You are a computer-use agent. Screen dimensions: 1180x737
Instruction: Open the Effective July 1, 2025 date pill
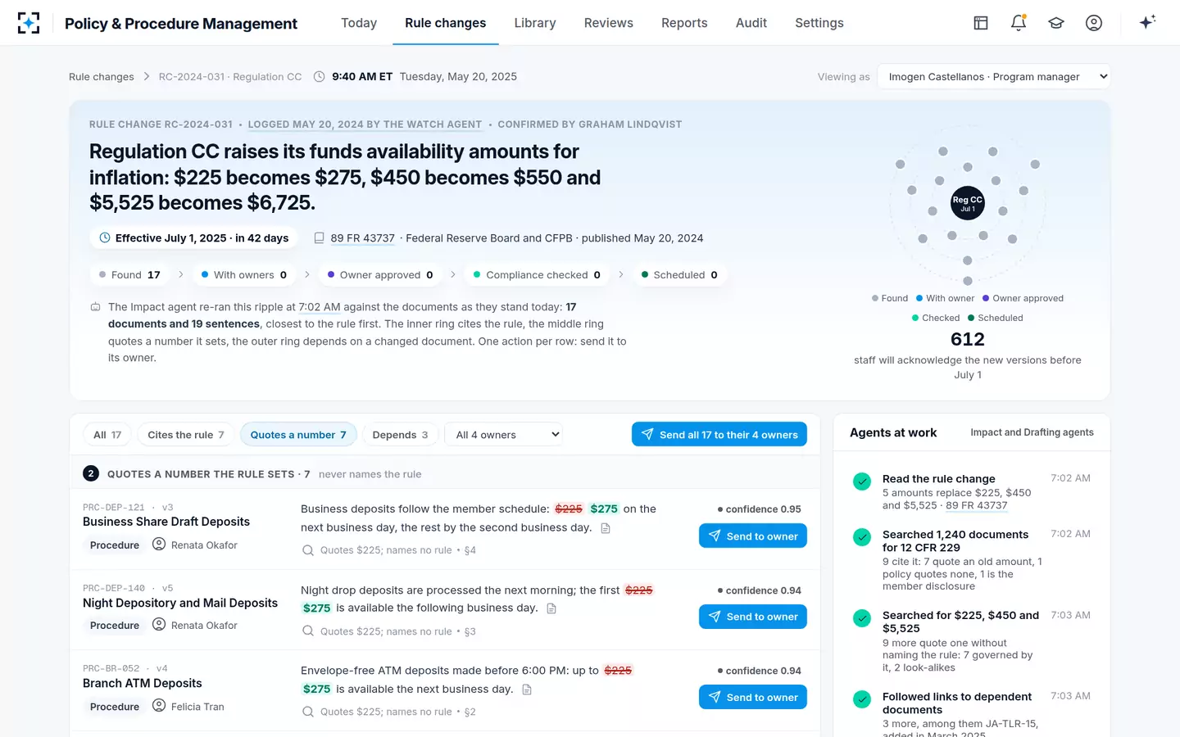click(193, 238)
